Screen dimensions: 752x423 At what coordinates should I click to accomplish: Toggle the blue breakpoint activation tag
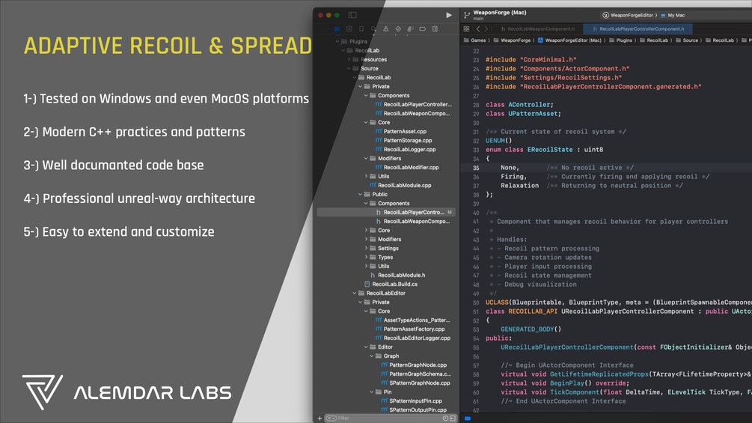(468, 419)
